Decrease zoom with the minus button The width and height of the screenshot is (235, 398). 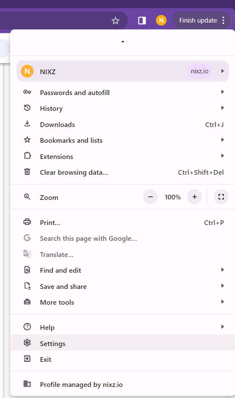[150, 197]
